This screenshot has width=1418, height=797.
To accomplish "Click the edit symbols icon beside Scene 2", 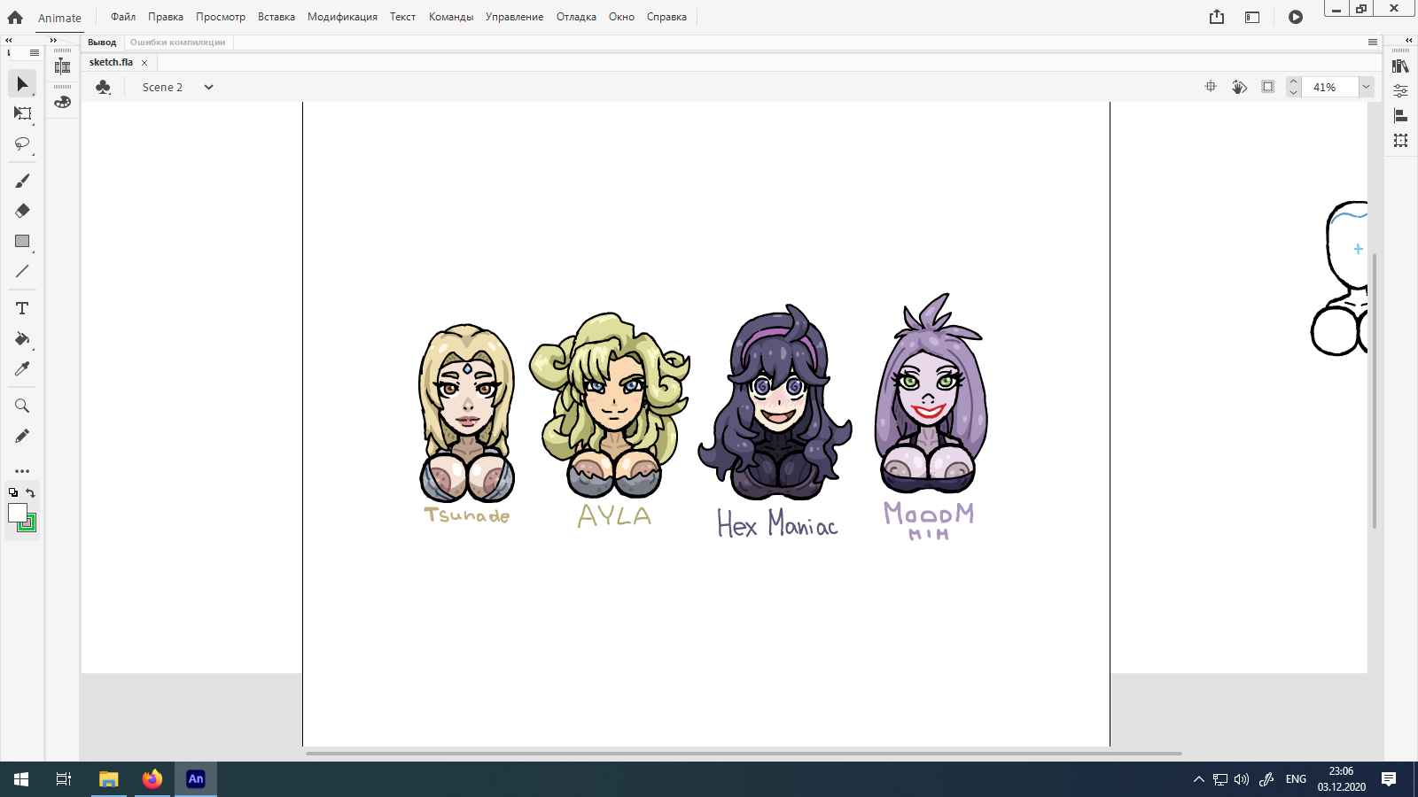I will [x=103, y=87].
